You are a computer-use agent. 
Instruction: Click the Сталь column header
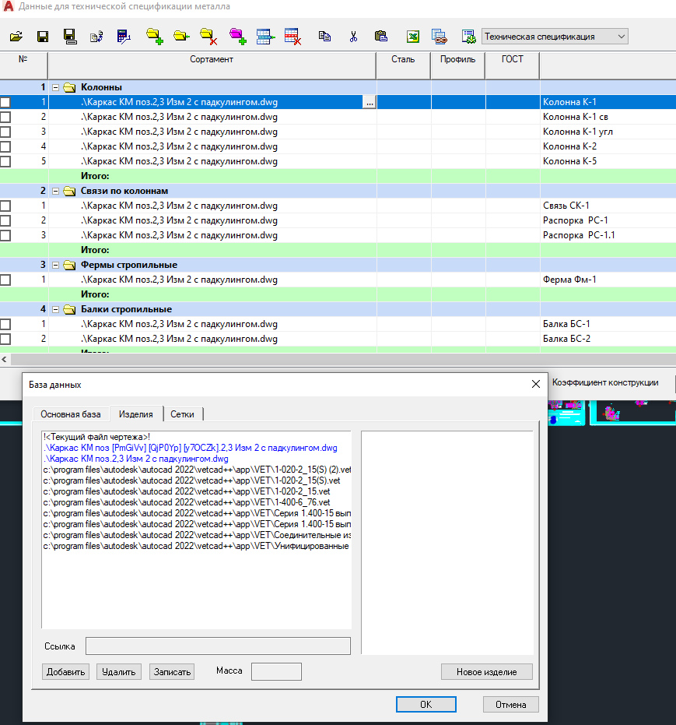[x=403, y=65]
